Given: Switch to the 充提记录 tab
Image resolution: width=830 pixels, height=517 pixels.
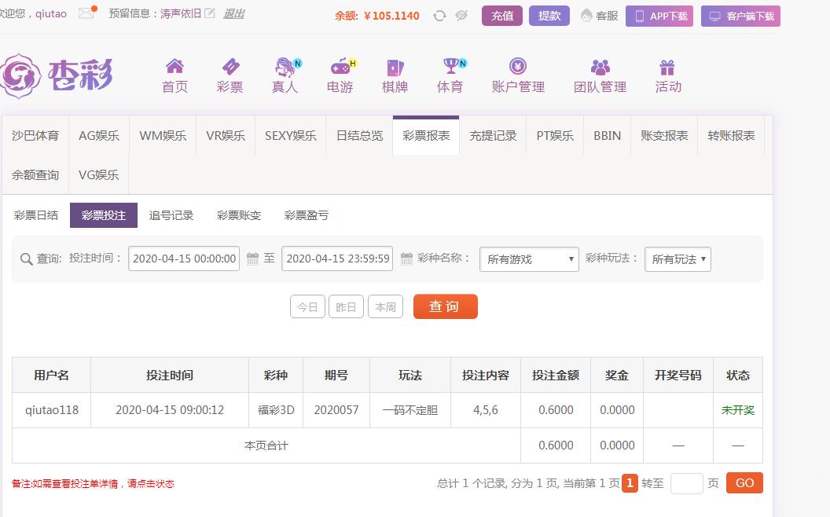Looking at the screenshot, I should coord(493,135).
